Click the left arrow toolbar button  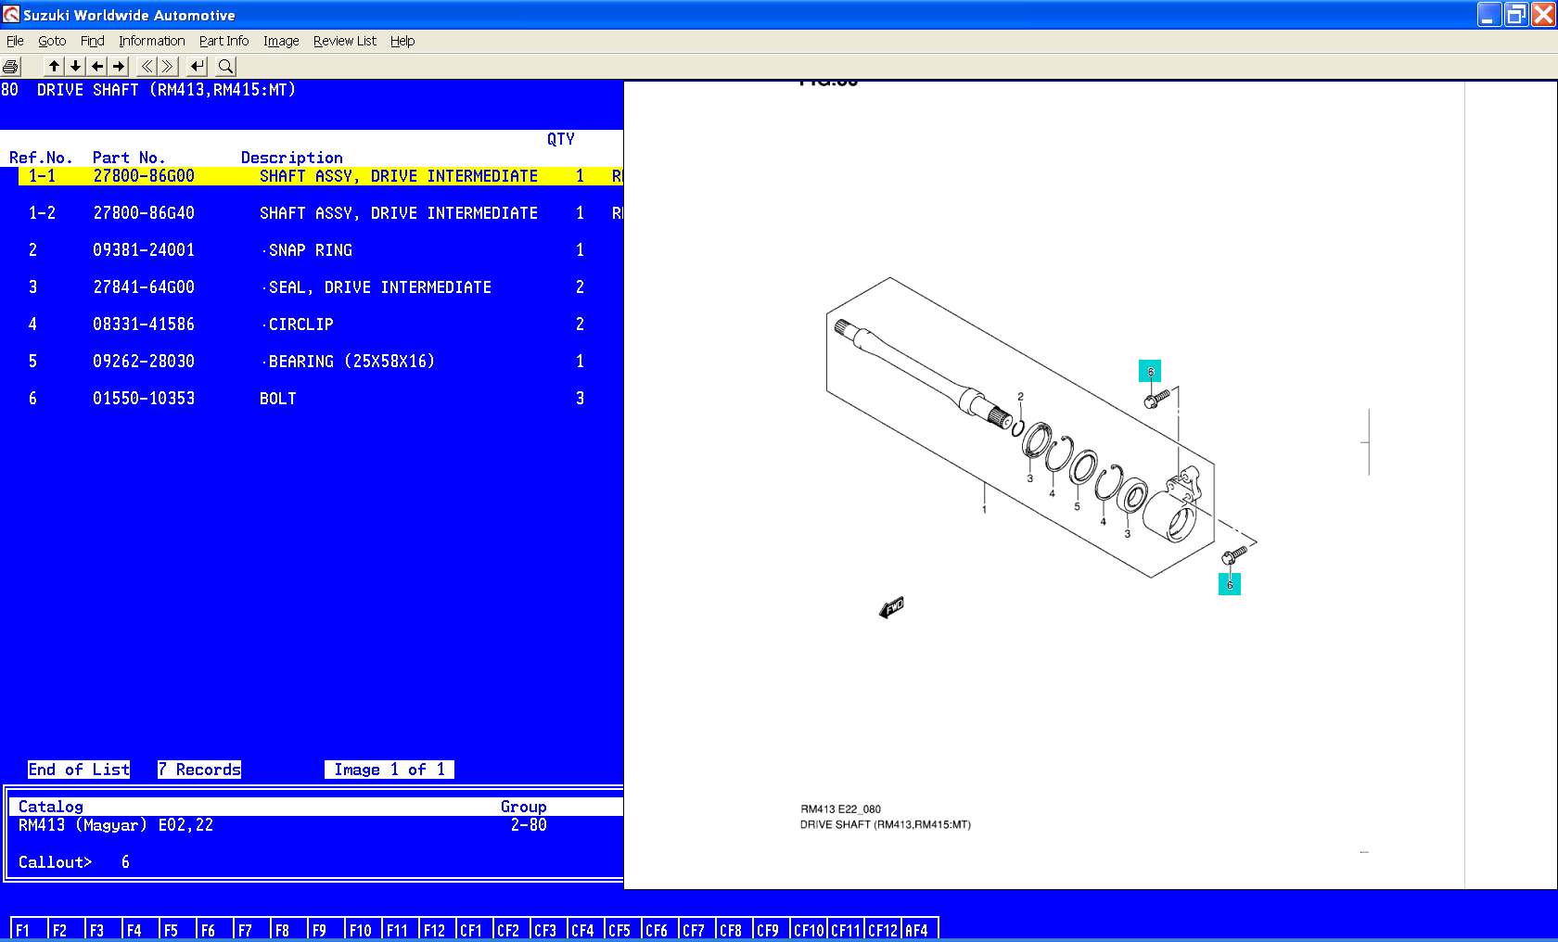click(97, 67)
